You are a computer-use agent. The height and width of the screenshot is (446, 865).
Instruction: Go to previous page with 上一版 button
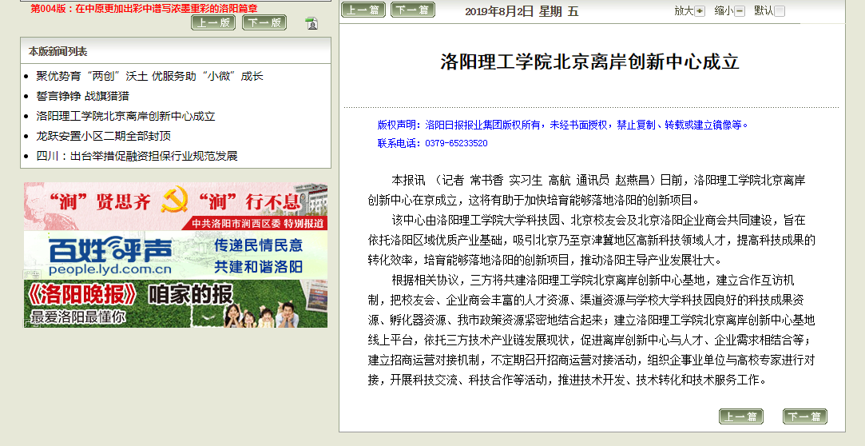pos(213,22)
